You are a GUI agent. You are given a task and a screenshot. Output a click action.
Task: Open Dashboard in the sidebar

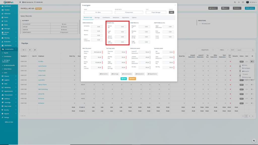click(8, 6)
